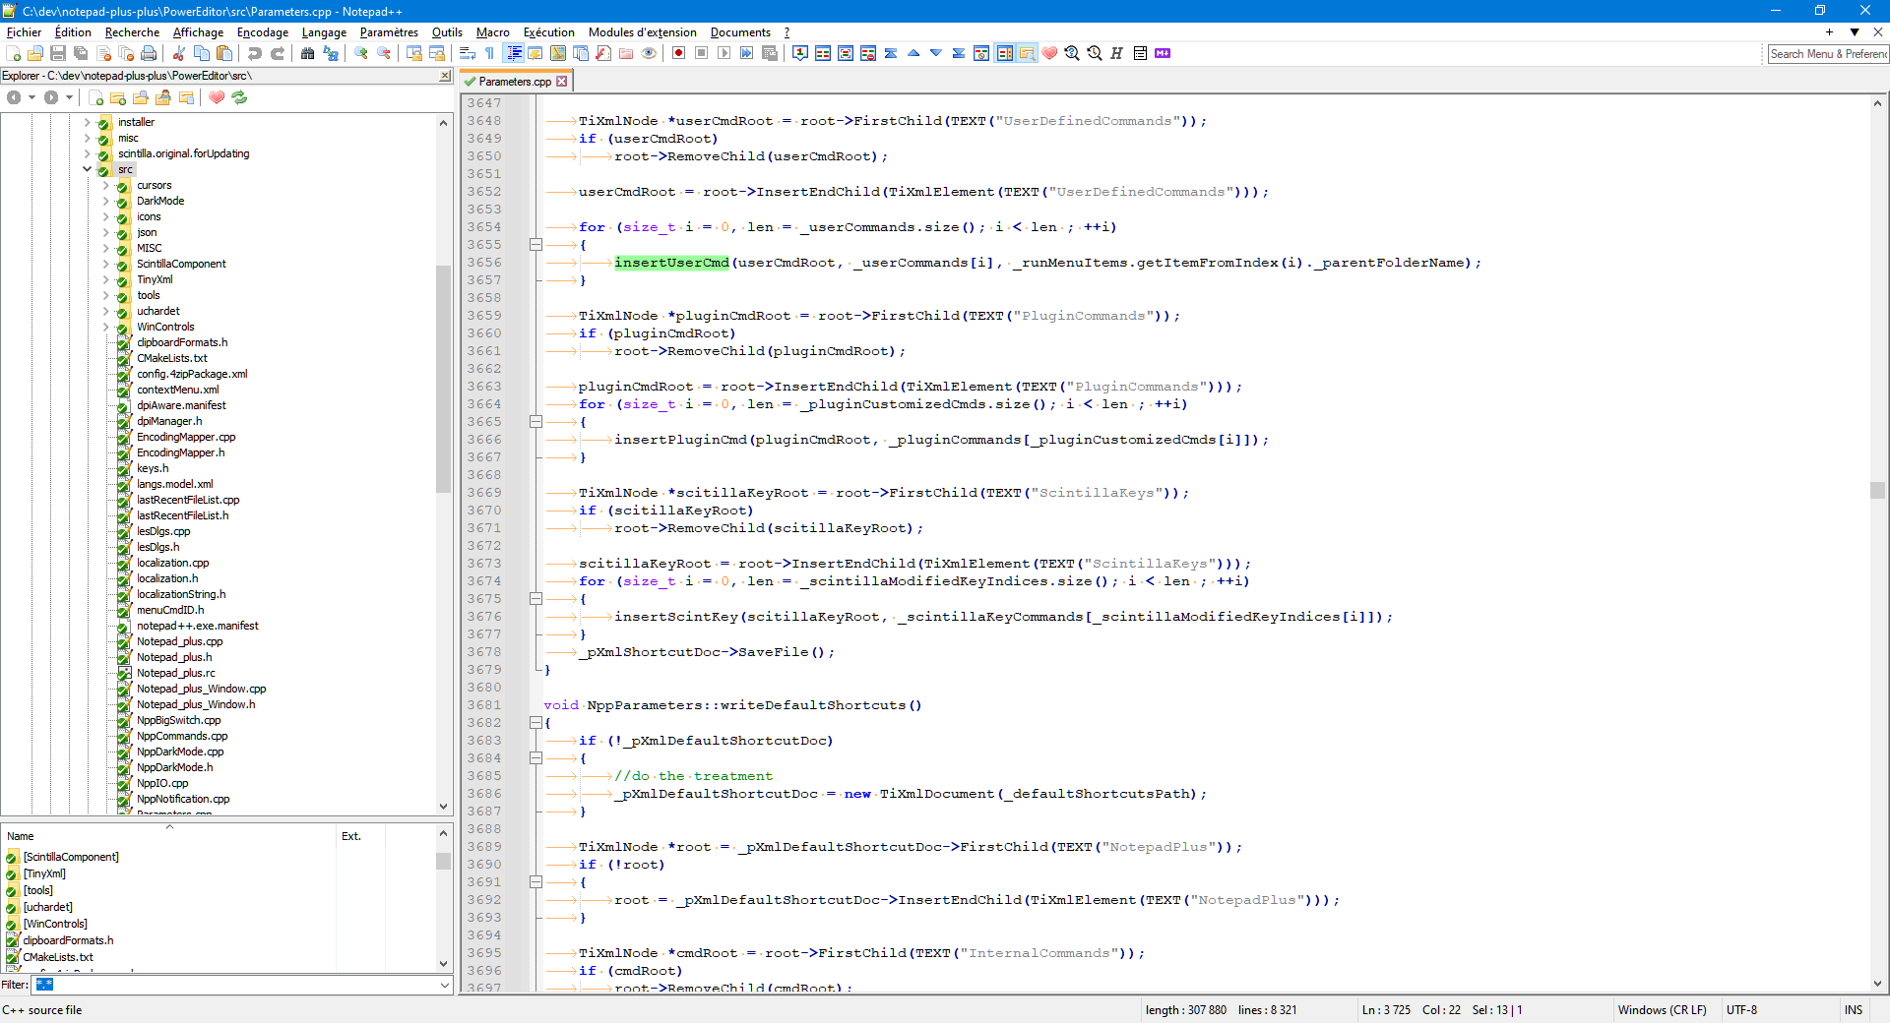
Task: Click the refresh arrows in Explorer panel
Action: [239, 97]
